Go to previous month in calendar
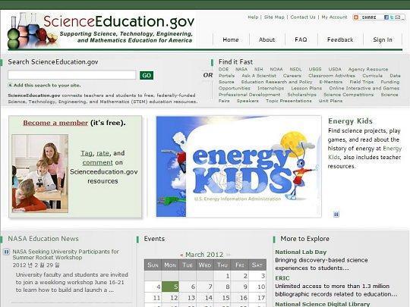 tap(181, 255)
